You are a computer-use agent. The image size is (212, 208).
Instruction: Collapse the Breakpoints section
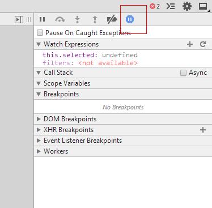tap(39, 94)
